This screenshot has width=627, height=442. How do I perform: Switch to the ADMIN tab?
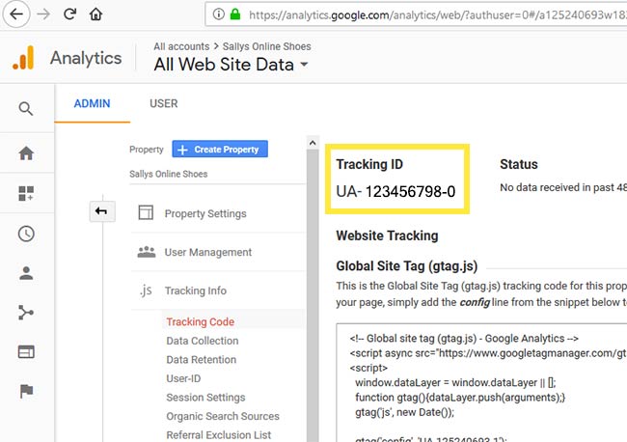[x=92, y=103]
